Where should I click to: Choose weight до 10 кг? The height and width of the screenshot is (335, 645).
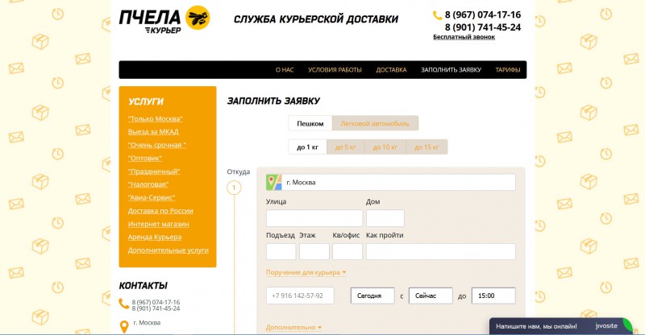point(385,147)
